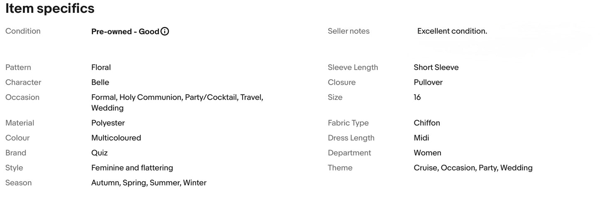Viewport: 600px width, 200px height.
Task: Click the Seller notes label
Action: coord(349,31)
